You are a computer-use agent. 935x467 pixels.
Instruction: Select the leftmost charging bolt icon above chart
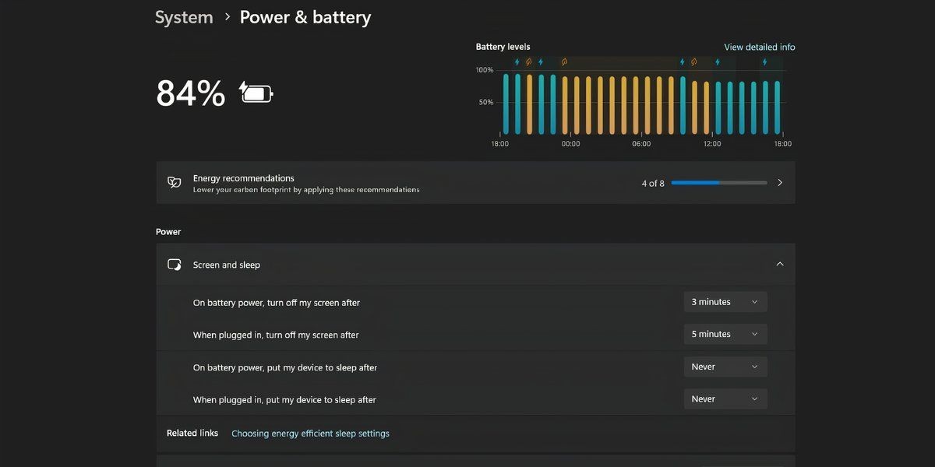(517, 61)
